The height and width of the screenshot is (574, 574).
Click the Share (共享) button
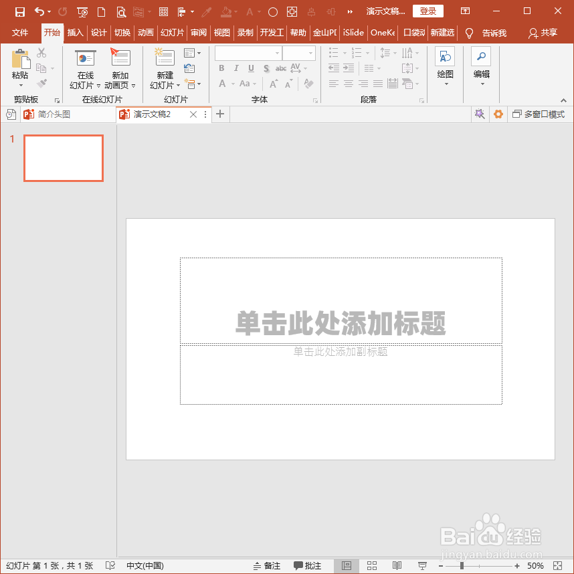click(543, 33)
